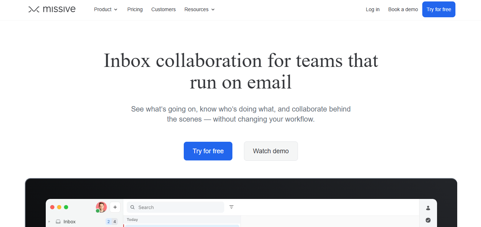
Task: Click the contacts person icon
Action: pyautogui.click(x=428, y=208)
